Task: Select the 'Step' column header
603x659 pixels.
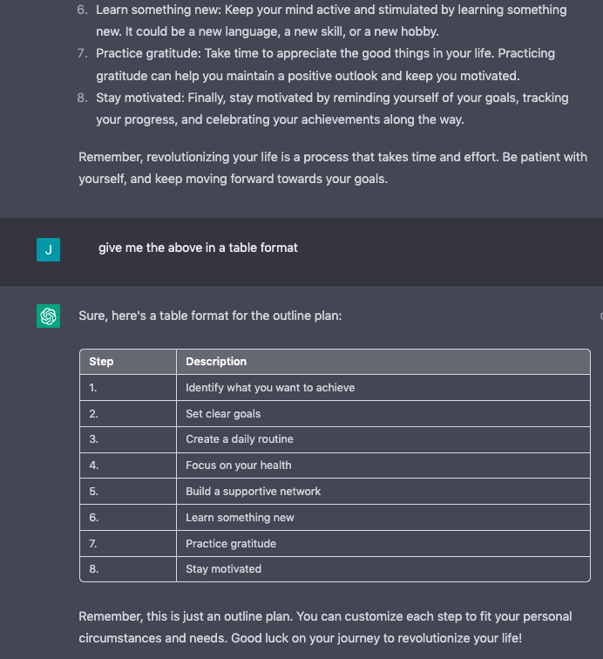Action: pyautogui.click(x=128, y=362)
